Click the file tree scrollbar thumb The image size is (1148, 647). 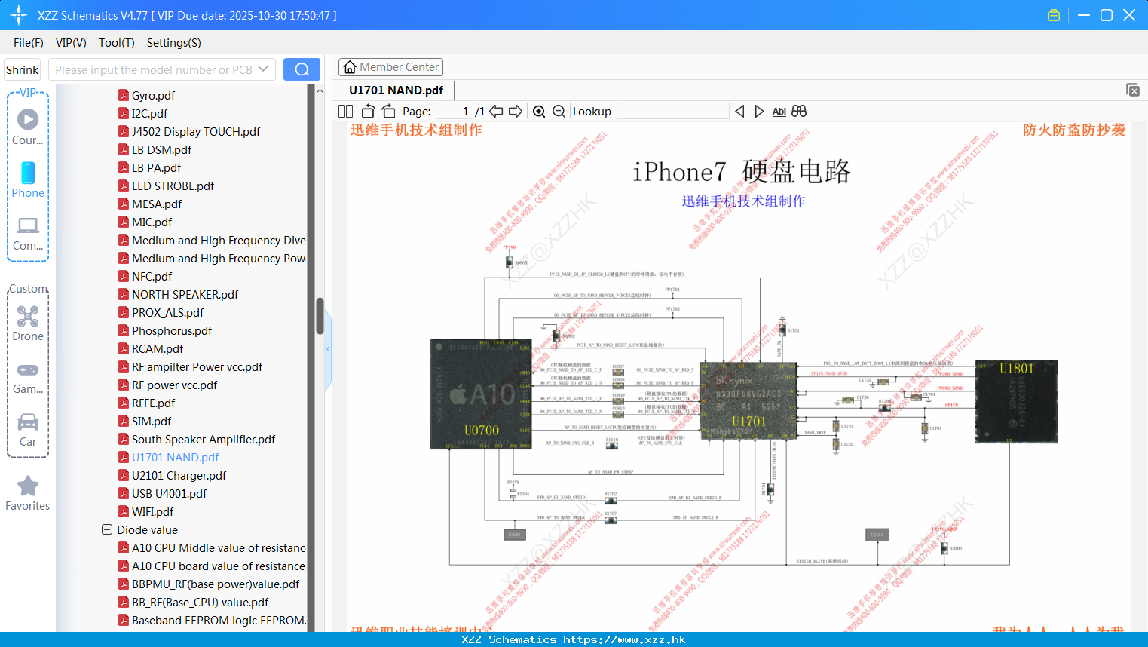click(x=320, y=316)
